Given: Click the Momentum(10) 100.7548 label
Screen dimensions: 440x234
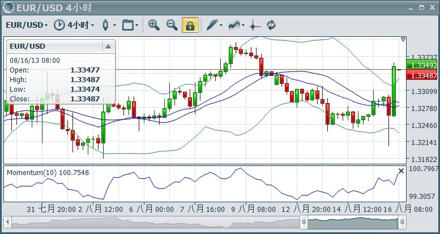Looking at the screenshot, I should (x=48, y=172).
